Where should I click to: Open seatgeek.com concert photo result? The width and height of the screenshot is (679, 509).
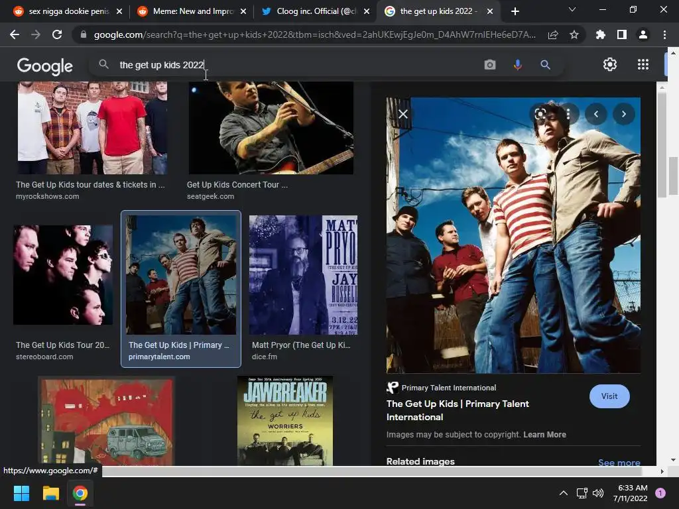click(271, 128)
